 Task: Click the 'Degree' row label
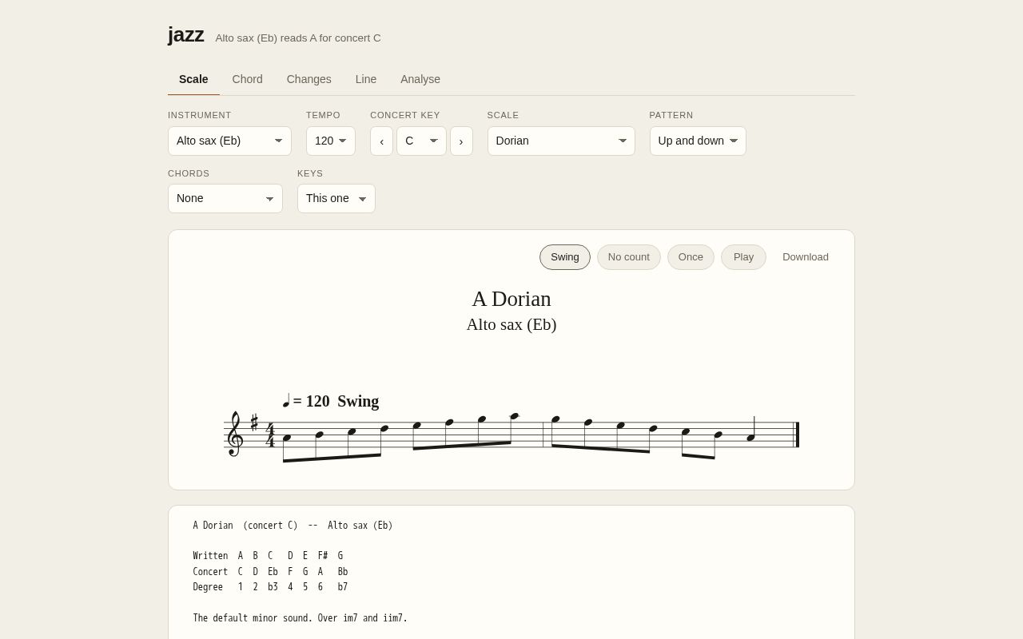click(208, 587)
